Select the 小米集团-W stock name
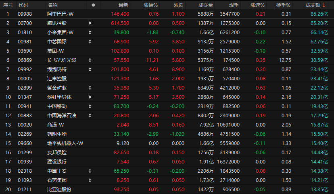This screenshot has height=194, width=334. pyautogui.click(x=60, y=33)
